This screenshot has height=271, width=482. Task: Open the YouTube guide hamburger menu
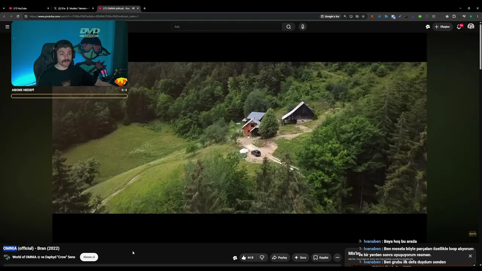pyautogui.click(x=7, y=27)
